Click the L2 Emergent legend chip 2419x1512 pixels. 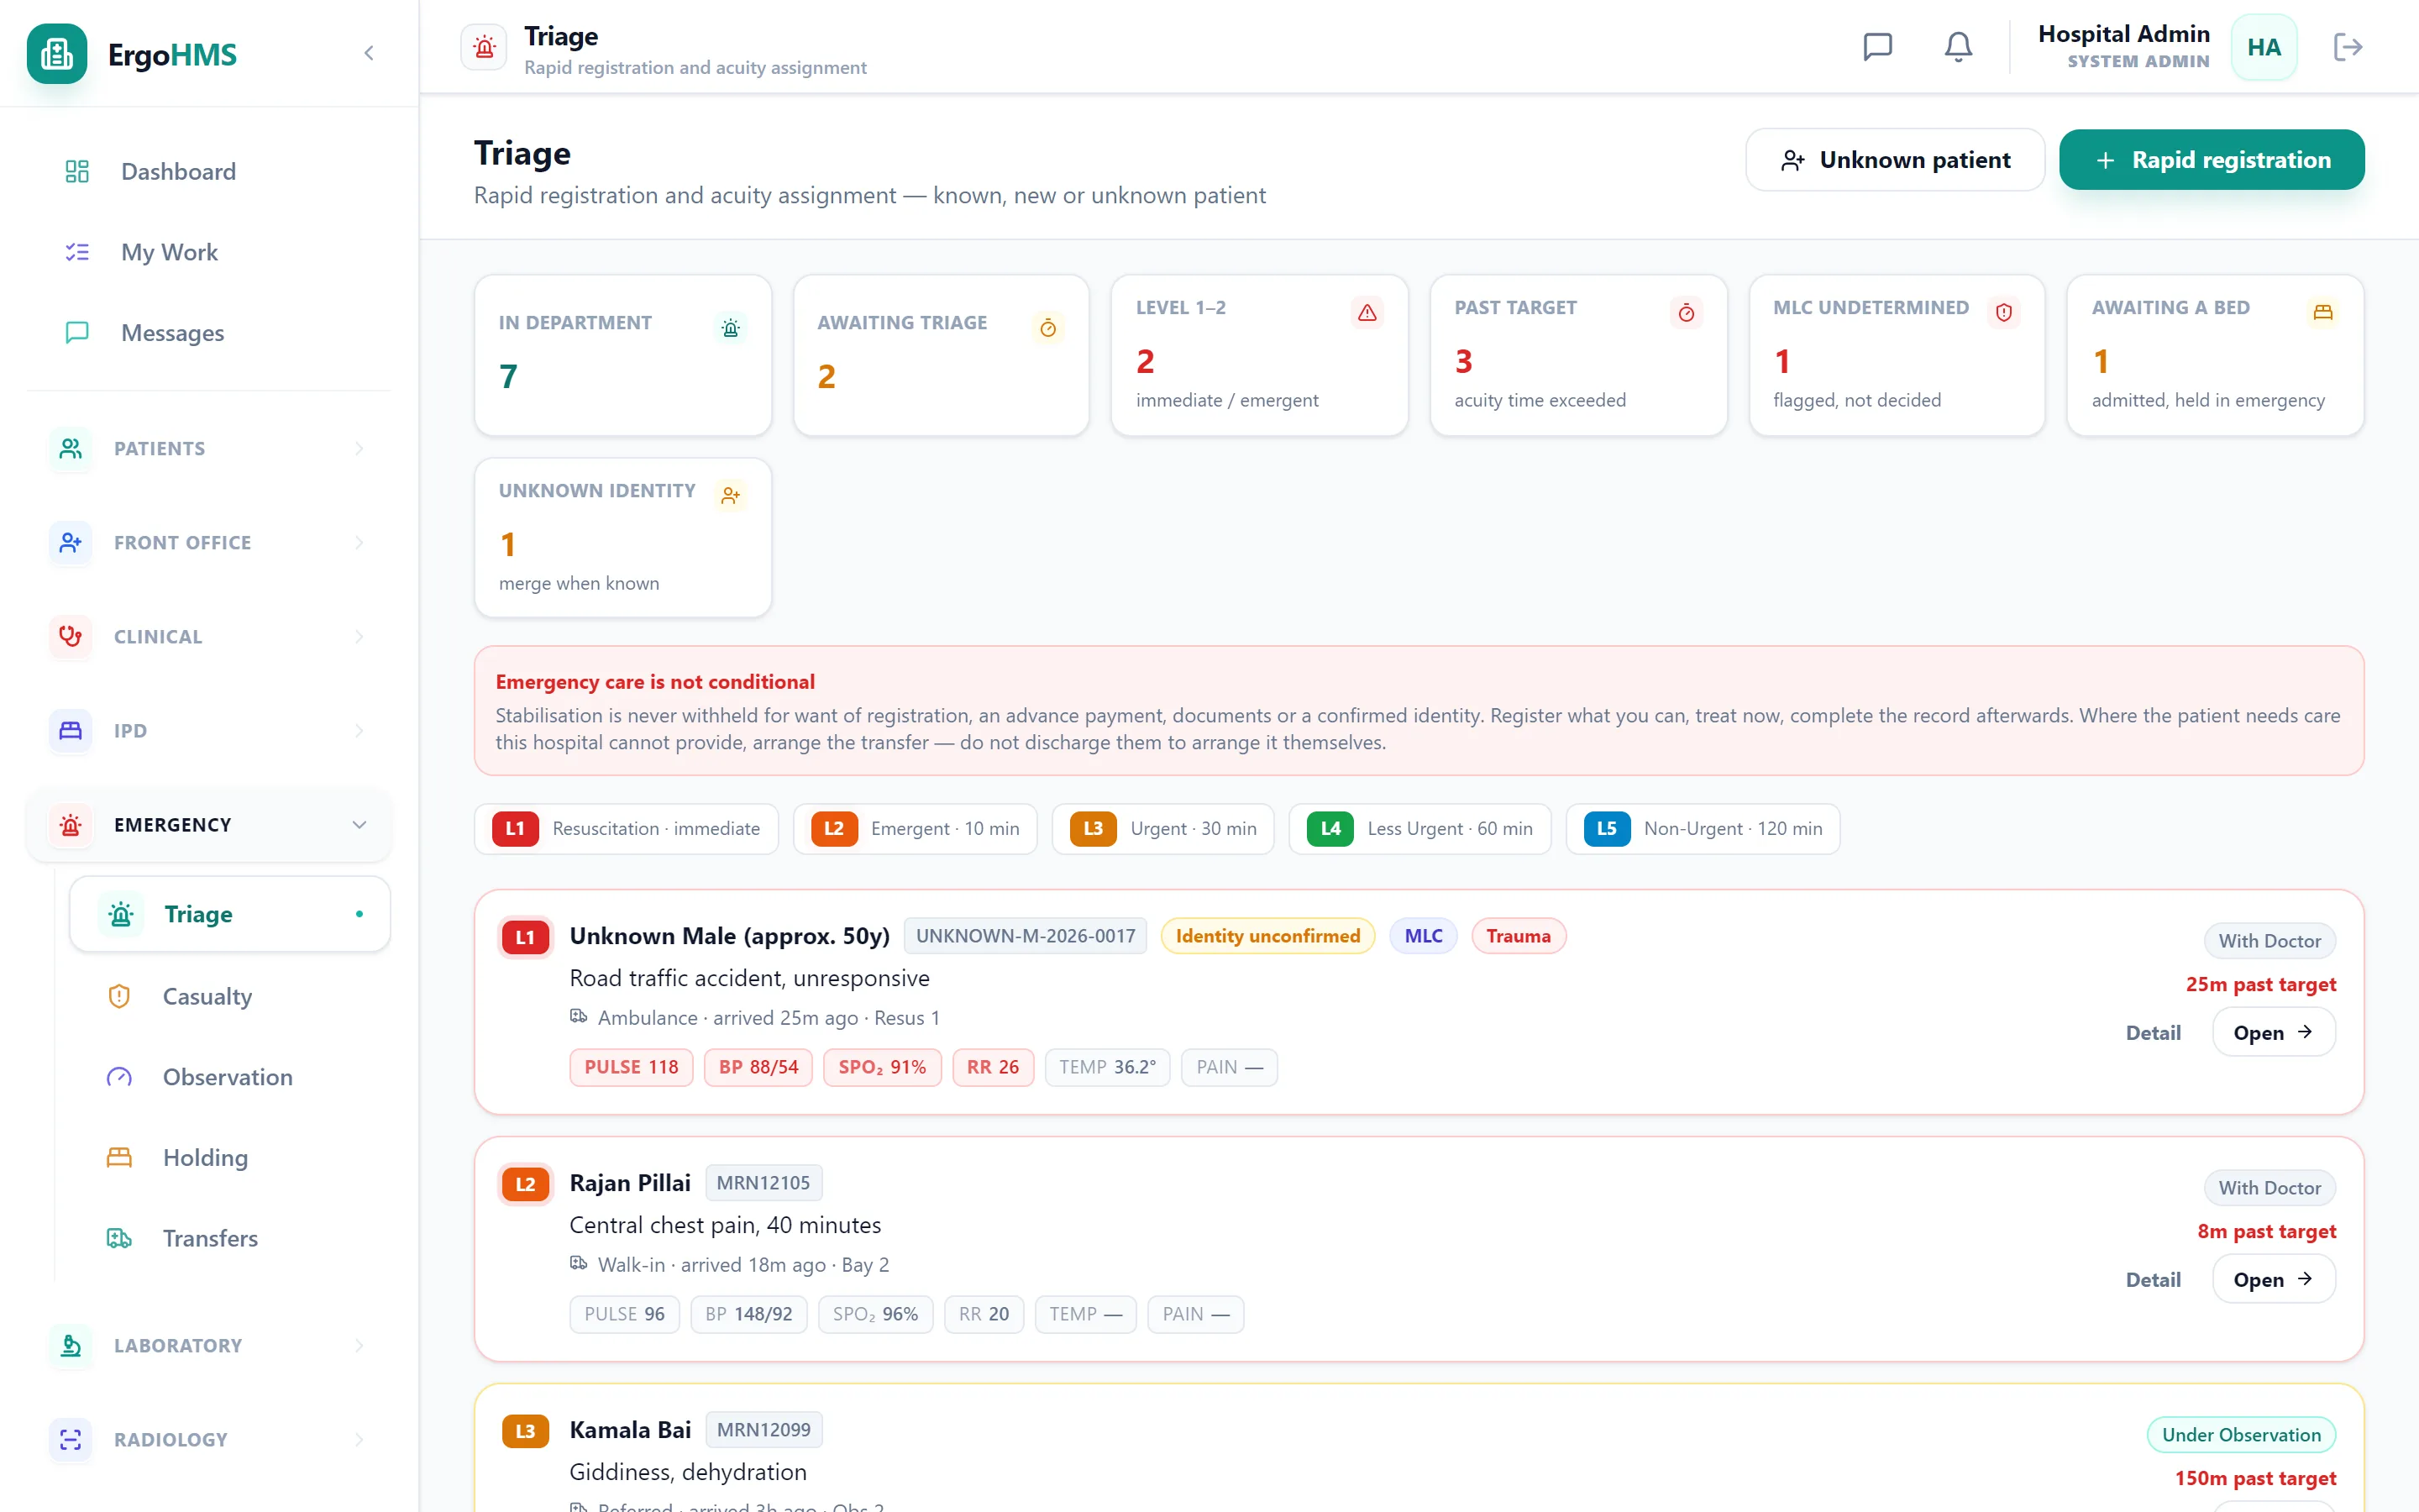pos(916,829)
